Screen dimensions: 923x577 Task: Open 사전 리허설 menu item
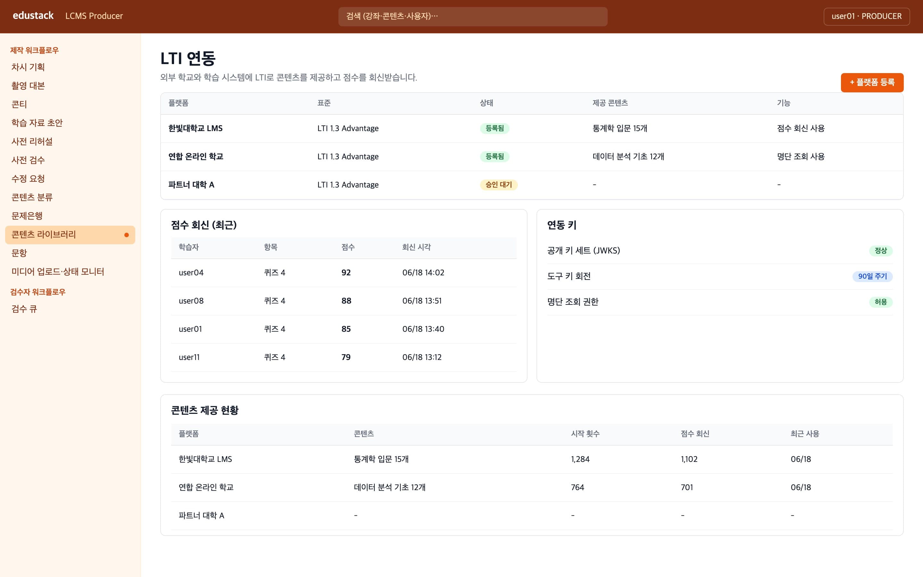(70, 142)
